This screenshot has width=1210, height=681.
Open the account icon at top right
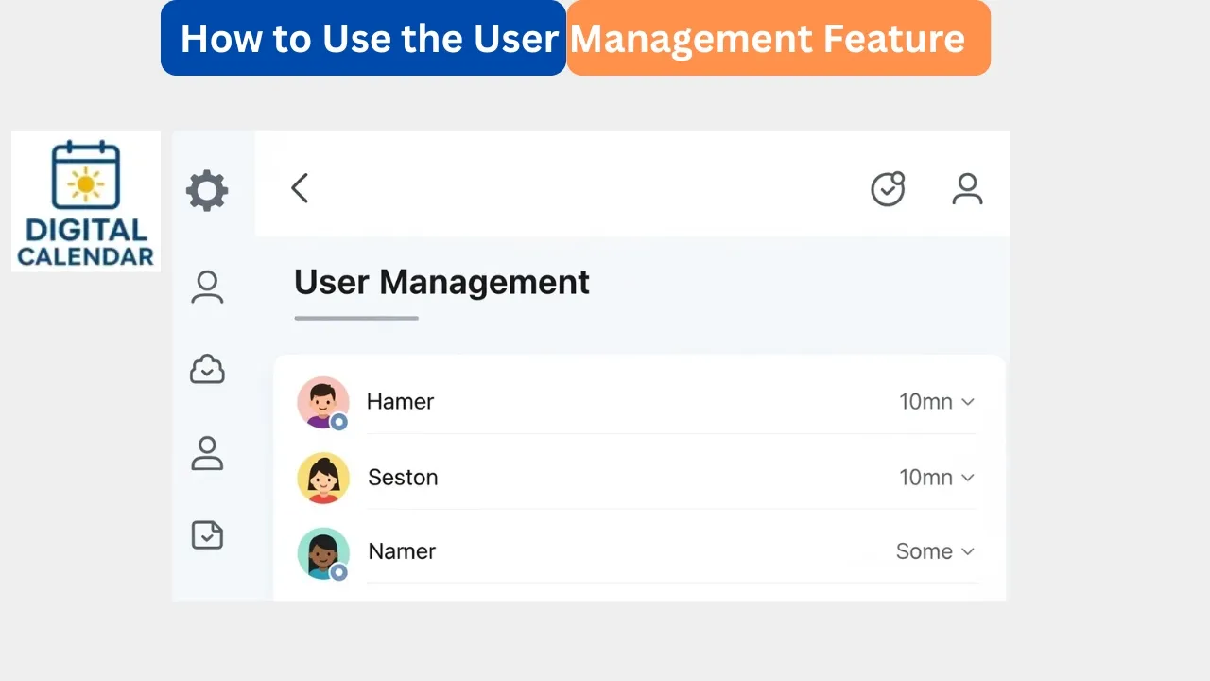pyautogui.click(x=967, y=188)
